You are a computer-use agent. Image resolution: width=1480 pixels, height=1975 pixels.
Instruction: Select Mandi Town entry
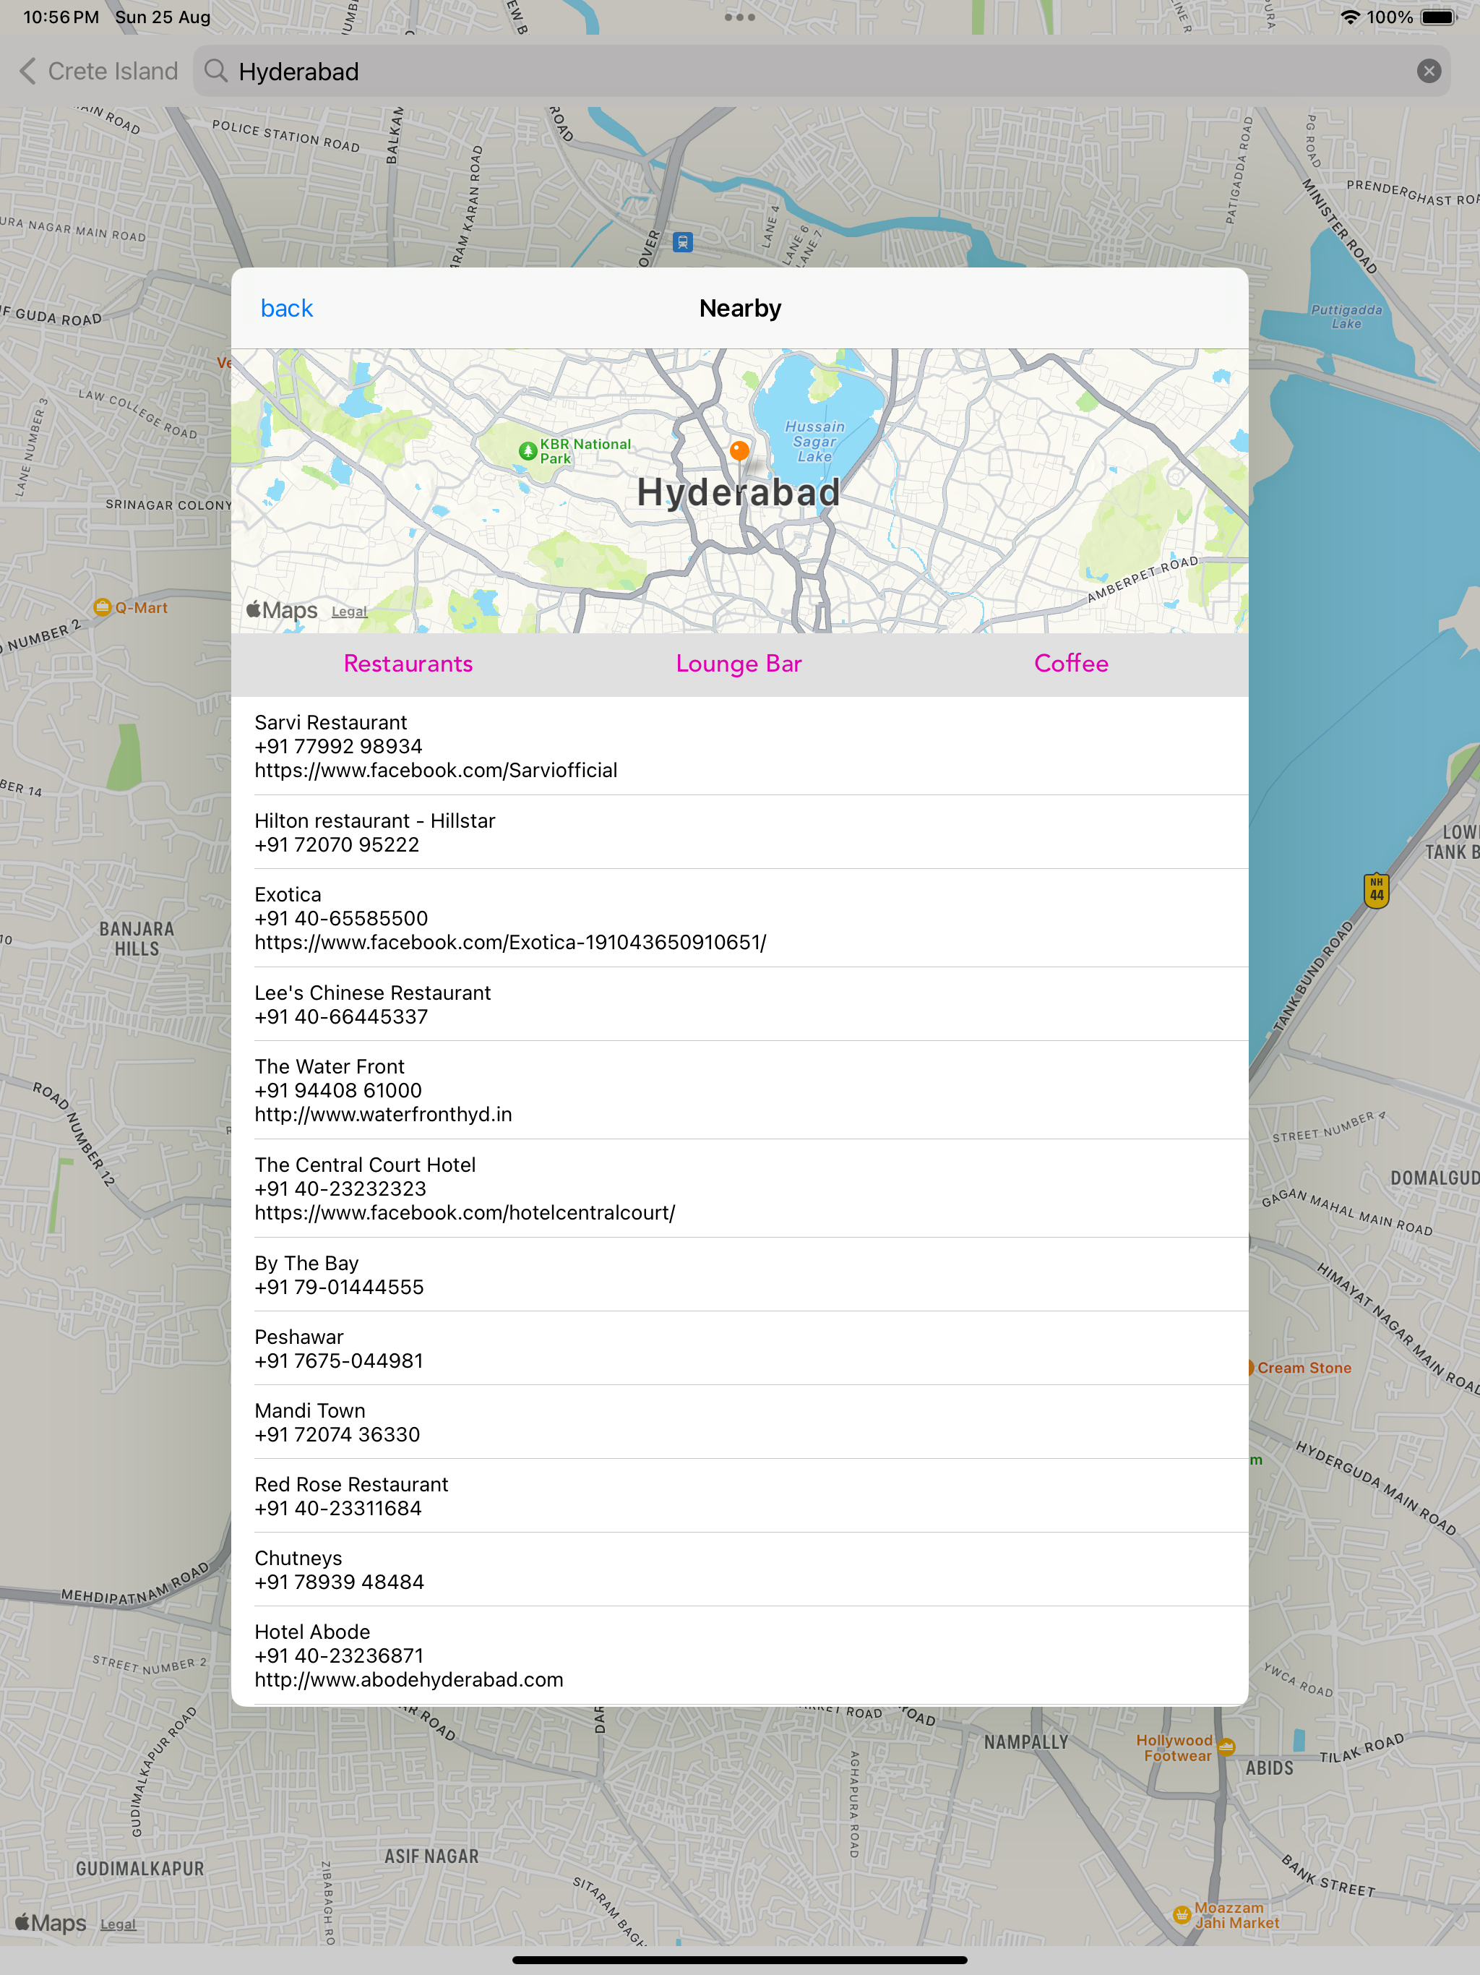tap(739, 1422)
